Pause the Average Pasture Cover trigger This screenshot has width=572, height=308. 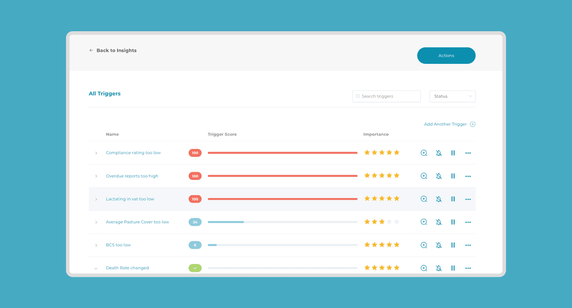(x=453, y=222)
